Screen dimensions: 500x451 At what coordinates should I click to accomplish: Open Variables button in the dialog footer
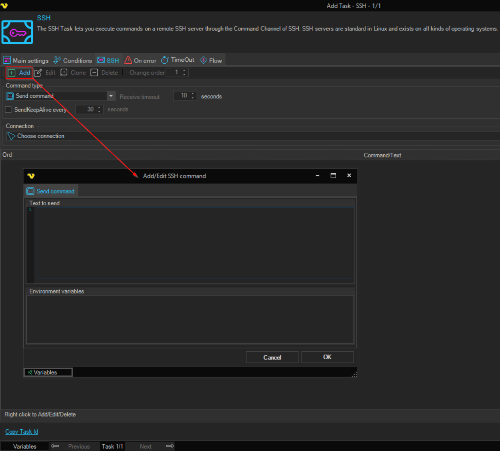pyautogui.click(x=48, y=372)
